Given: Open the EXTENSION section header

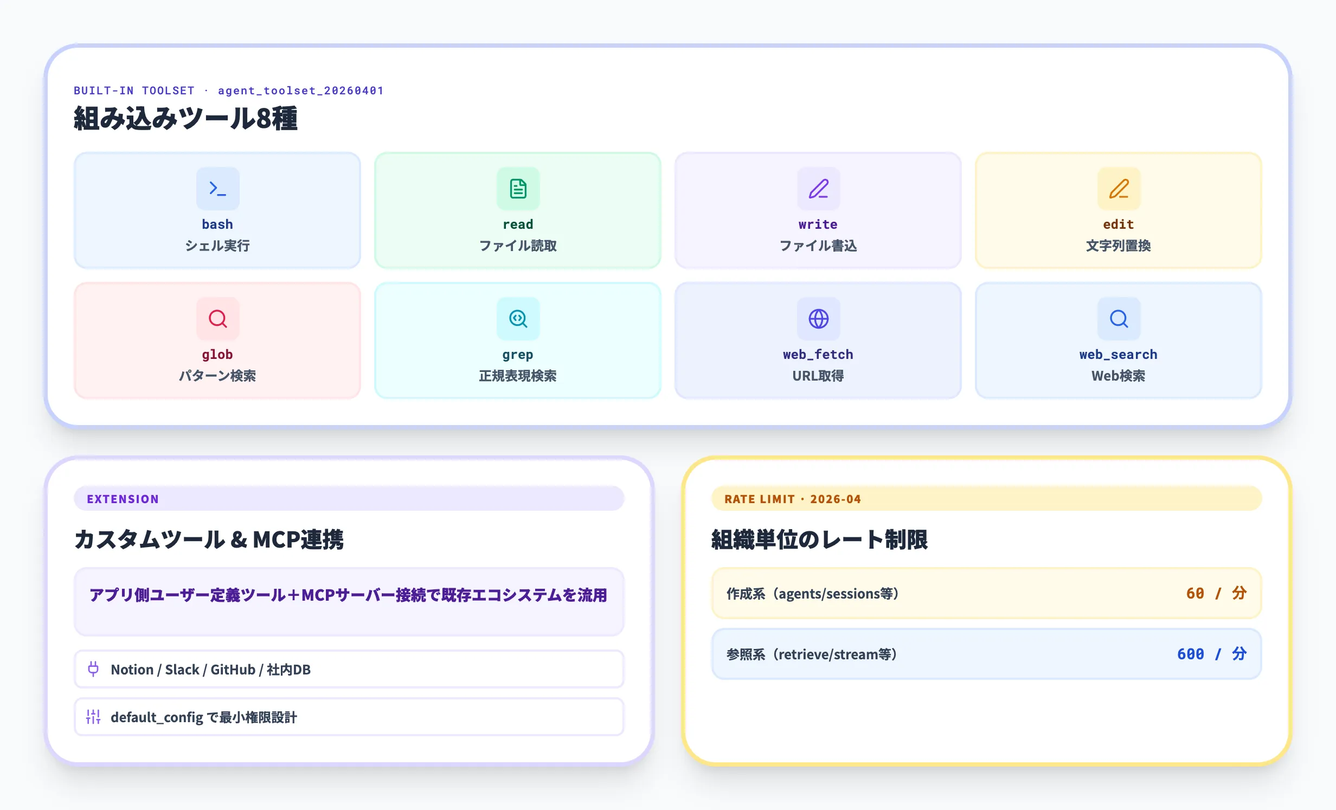Looking at the screenshot, I should click(x=123, y=498).
